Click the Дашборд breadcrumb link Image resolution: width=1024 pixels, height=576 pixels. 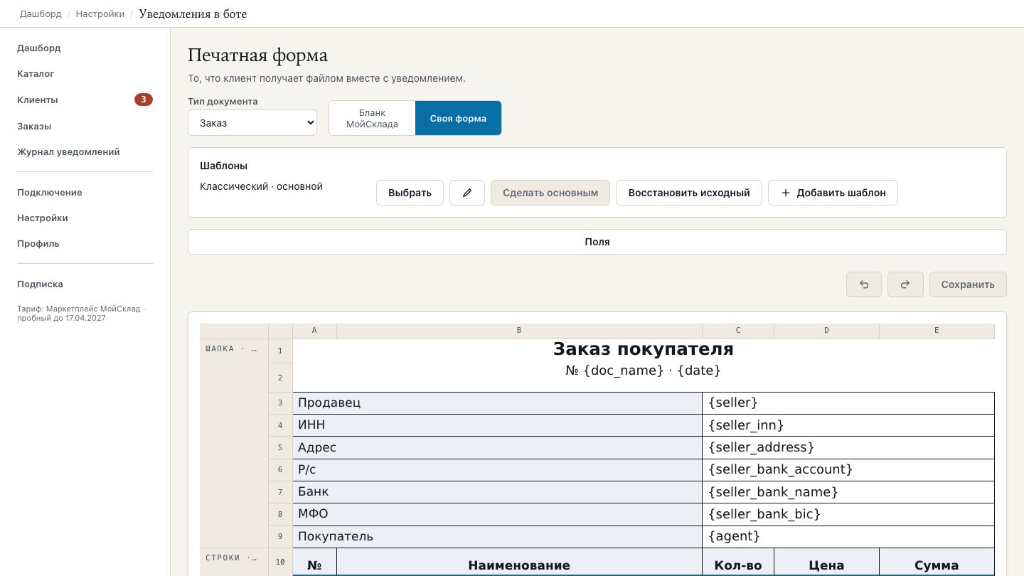41,14
